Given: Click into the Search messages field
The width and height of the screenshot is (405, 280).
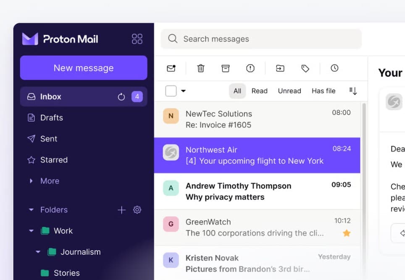Looking at the screenshot, I should click(261, 39).
